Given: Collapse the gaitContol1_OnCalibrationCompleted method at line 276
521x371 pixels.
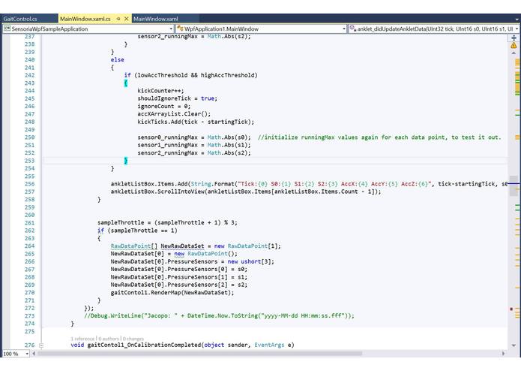Looking at the screenshot, I should [x=41, y=345].
